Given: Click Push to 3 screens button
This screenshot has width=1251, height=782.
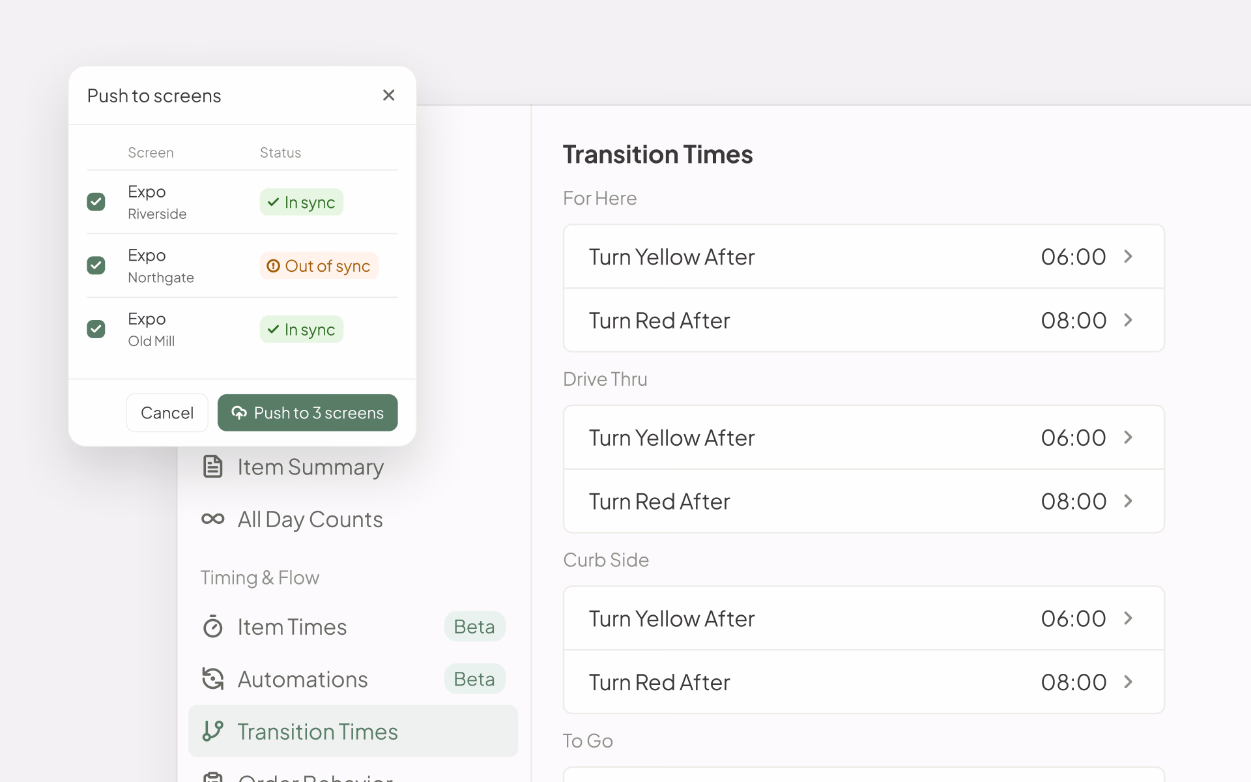Looking at the screenshot, I should tap(308, 413).
